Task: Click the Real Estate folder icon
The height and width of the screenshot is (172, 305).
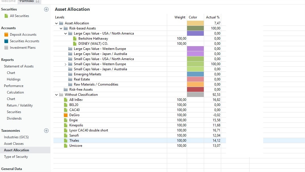Action: [x=70, y=79]
